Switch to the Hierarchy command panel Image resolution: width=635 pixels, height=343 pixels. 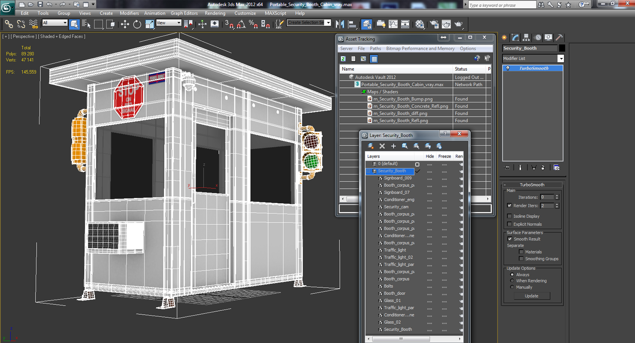click(526, 38)
